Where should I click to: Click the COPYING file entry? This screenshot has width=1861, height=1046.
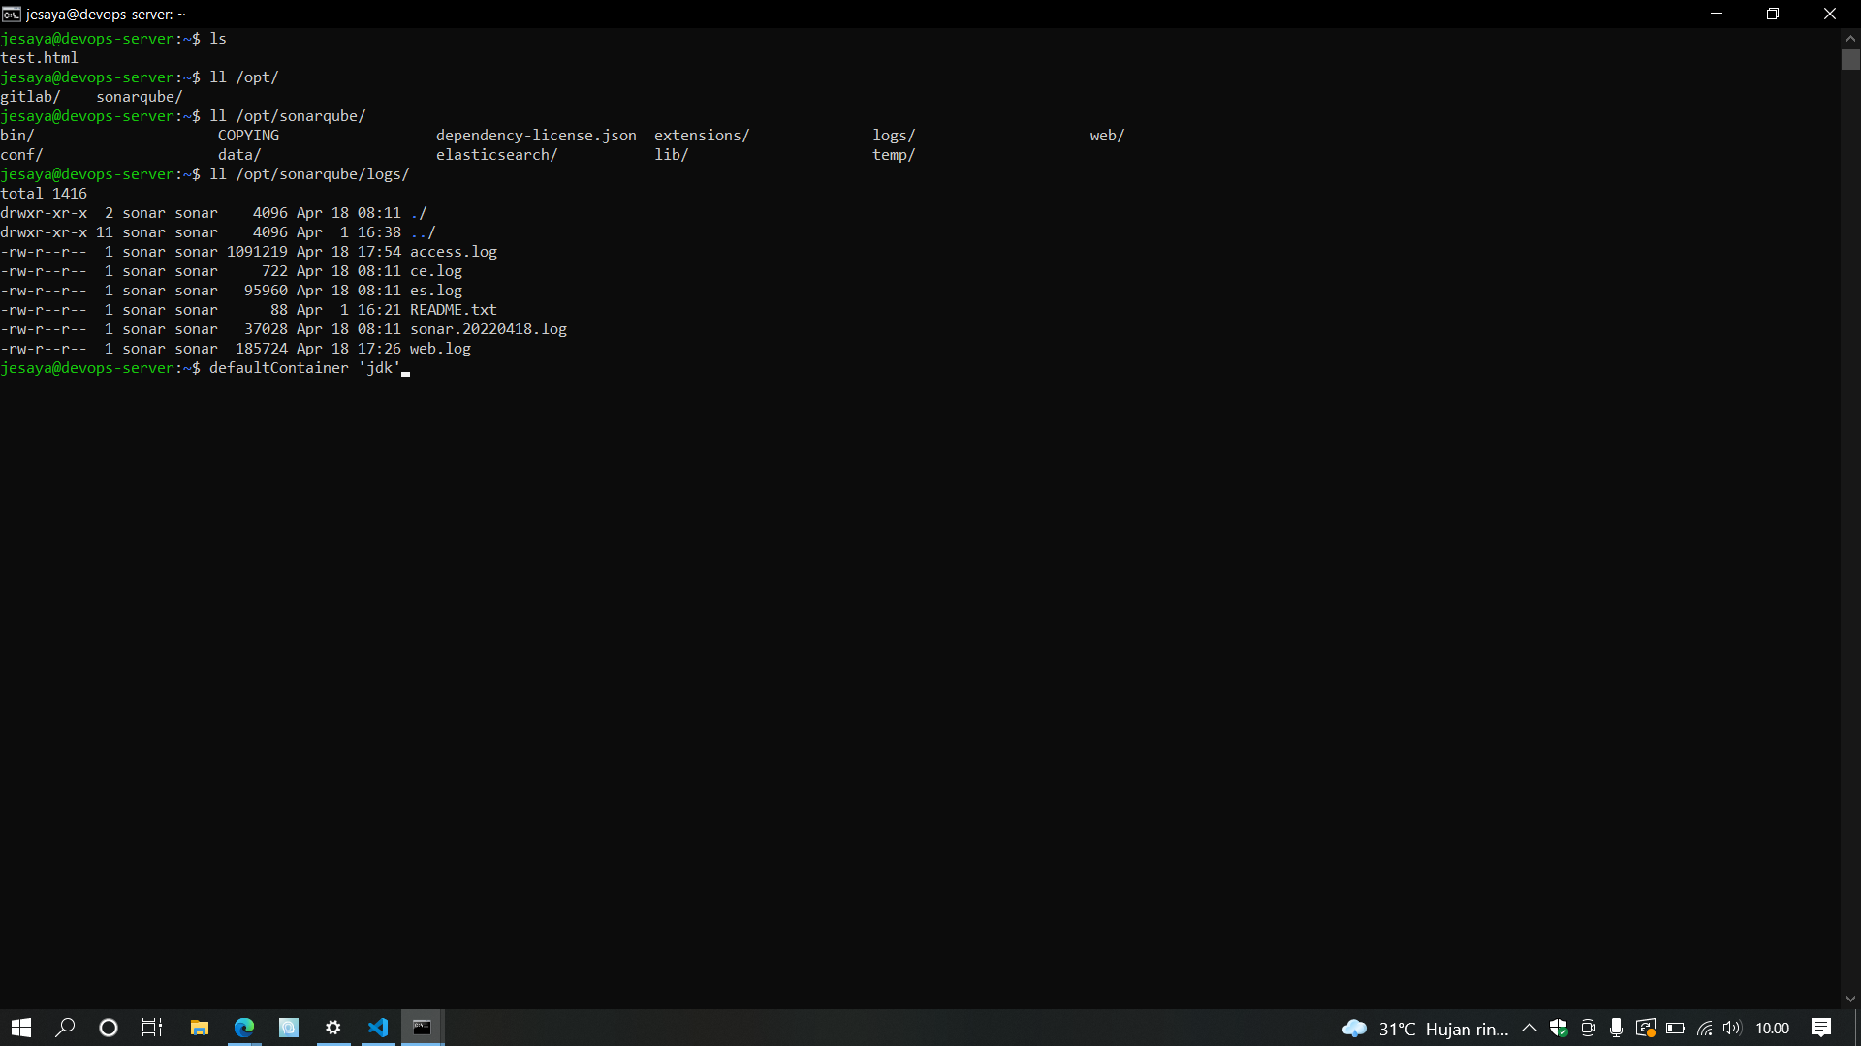tap(248, 136)
